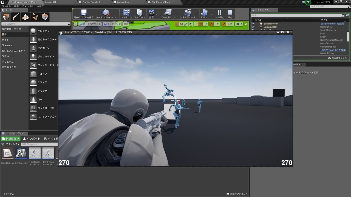
Task: Select the Place mode icon
Action: point(6,17)
